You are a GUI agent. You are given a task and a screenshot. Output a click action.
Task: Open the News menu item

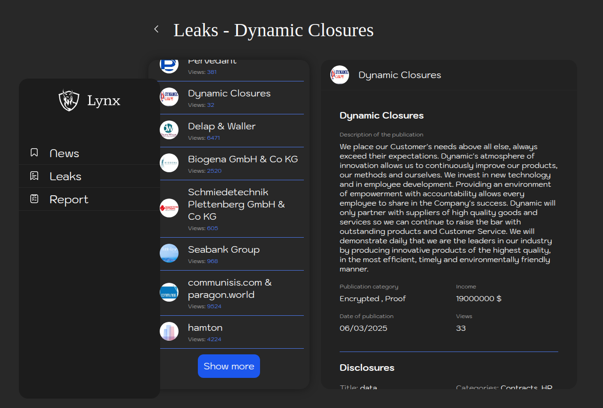(64, 153)
